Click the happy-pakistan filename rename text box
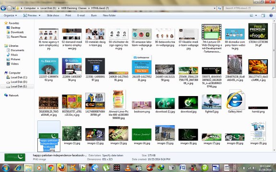 tap(49, 145)
